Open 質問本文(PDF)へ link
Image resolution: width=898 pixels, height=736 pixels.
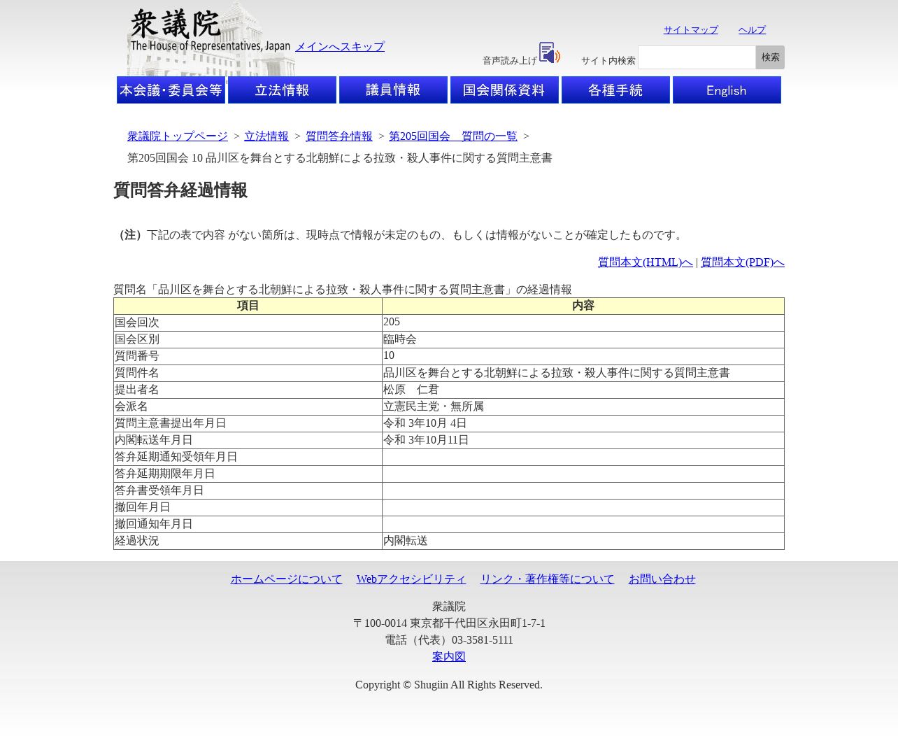pos(743,262)
